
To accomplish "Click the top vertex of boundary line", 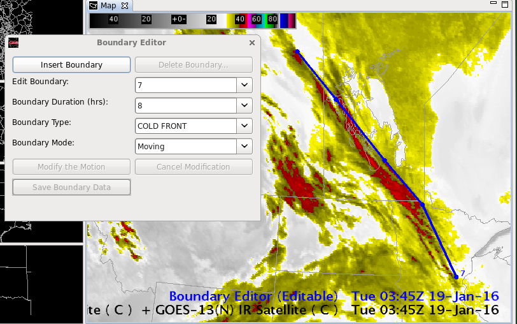I will tap(297, 52).
